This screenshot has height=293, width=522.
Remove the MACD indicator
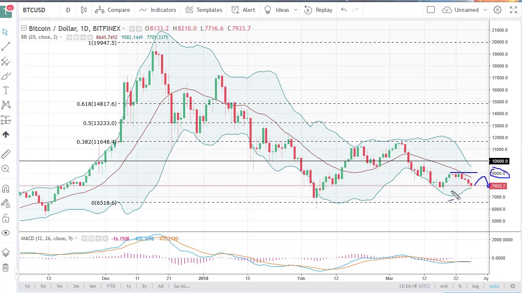105,238
